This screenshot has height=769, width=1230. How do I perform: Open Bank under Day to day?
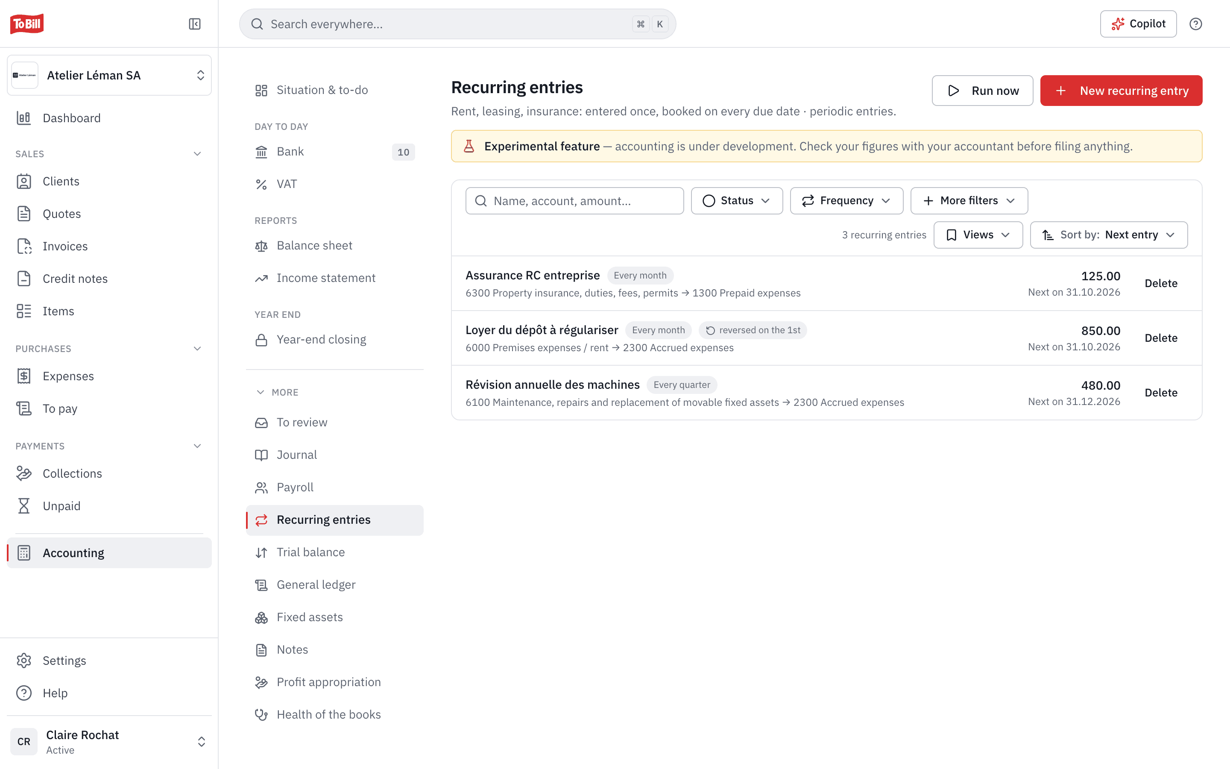click(x=334, y=152)
